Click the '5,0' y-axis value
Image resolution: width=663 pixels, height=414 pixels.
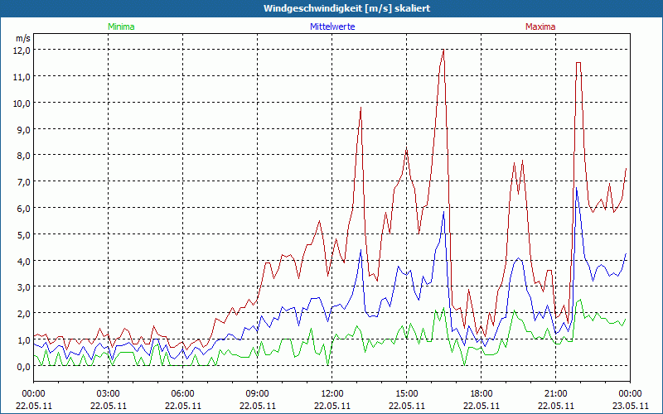pyautogui.click(x=25, y=234)
